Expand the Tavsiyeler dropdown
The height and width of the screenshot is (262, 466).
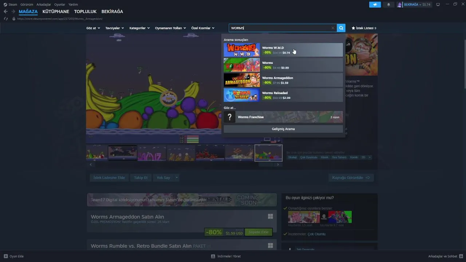point(115,28)
